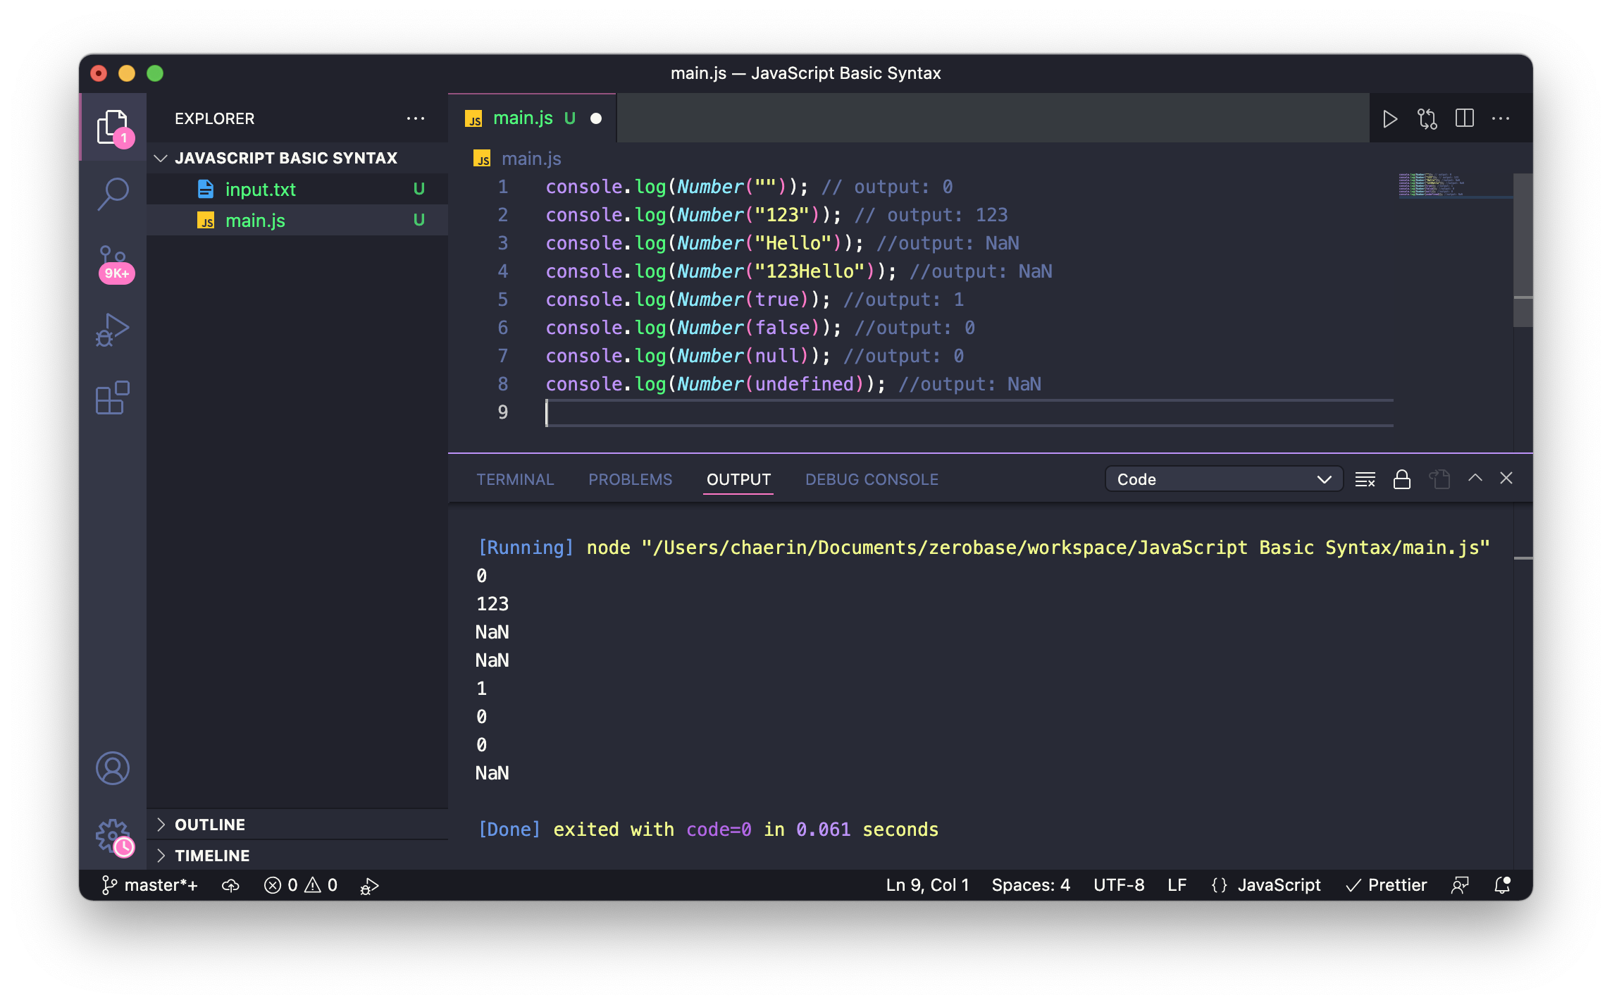
Task: Click the master*+ branch indicator
Action: point(151,885)
